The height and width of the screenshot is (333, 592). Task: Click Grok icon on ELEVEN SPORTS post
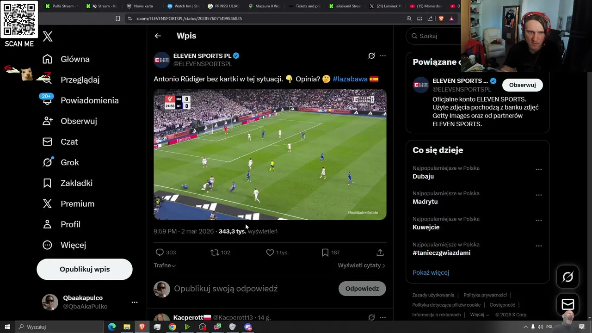(x=371, y=55)
